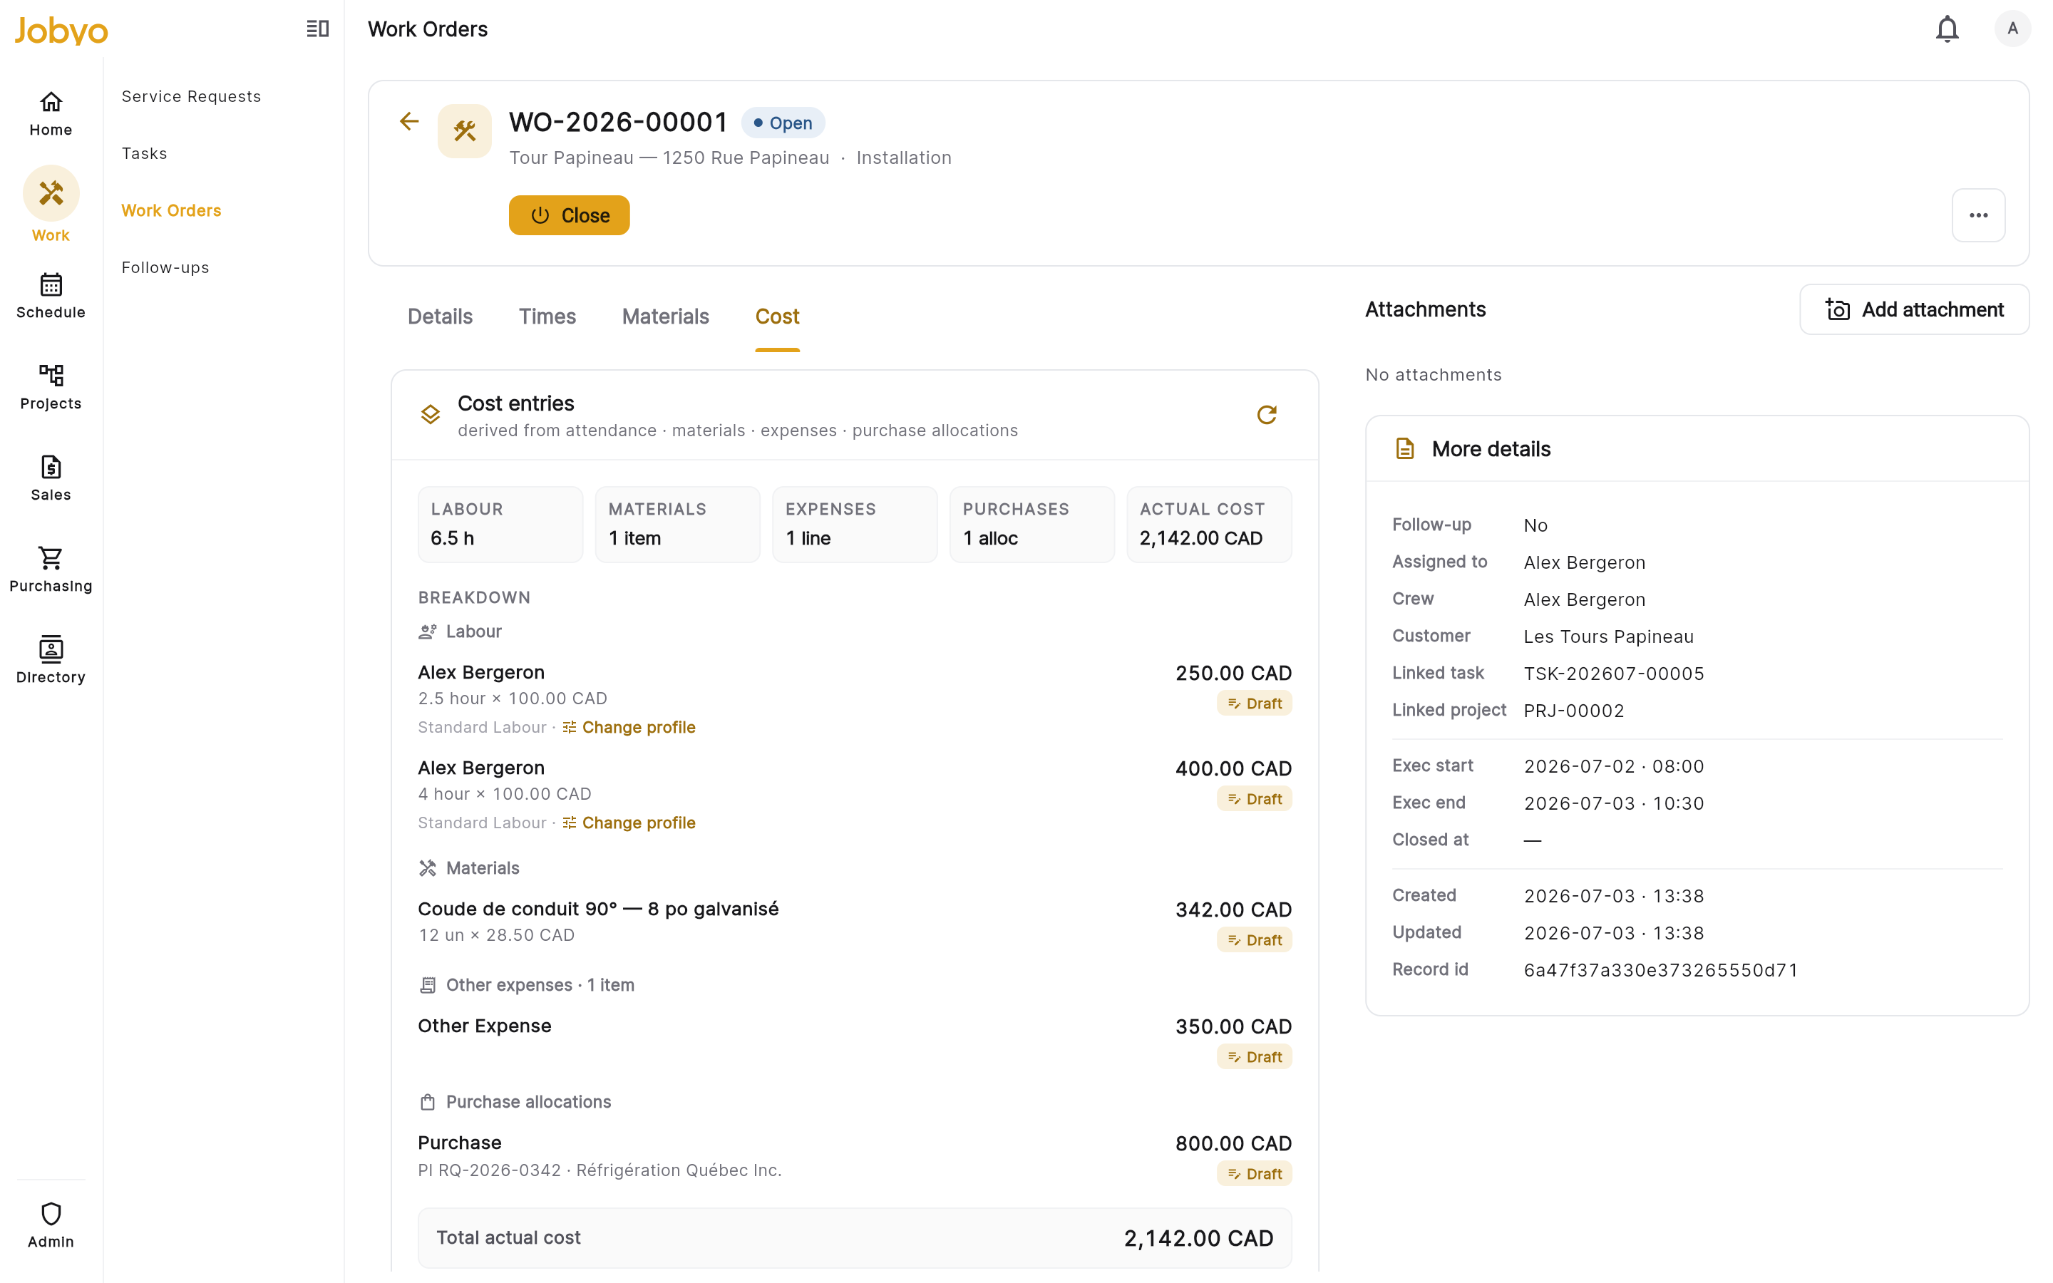The width and height of the screenshot is (2053, 1283).
Task: Click the Draft badge under 350.00 CAD
Action: [1255, 1057]
